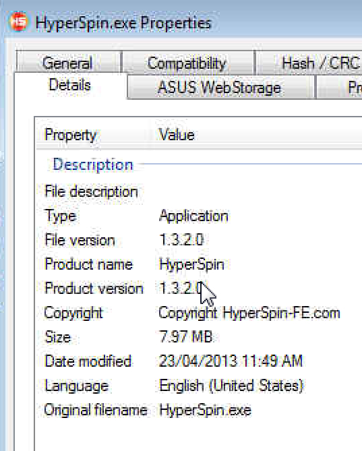
Task: Select the Size property label
Action: [x=58, y=337]
